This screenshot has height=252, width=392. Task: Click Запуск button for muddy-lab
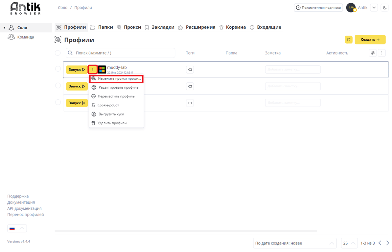[x=77, y=70]
